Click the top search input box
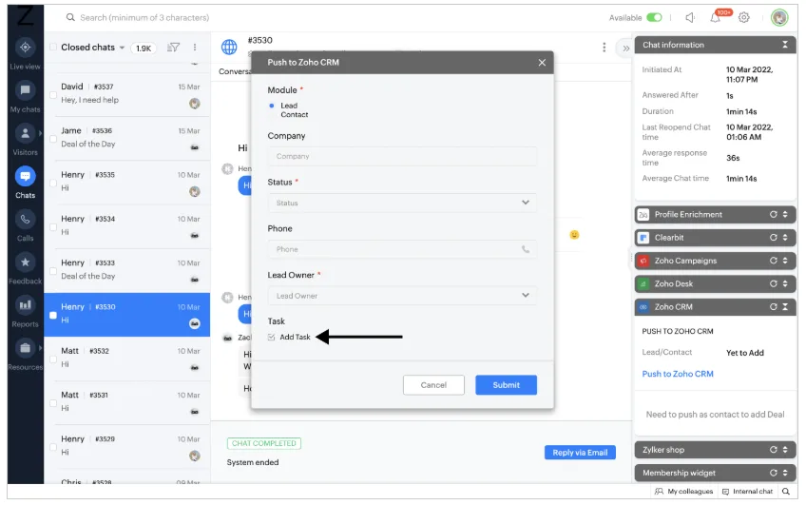The height and width of the screenshot is (505, 806). tap(144, 17)
